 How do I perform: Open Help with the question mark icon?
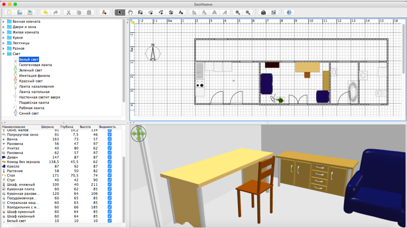(x=289, y=13)
